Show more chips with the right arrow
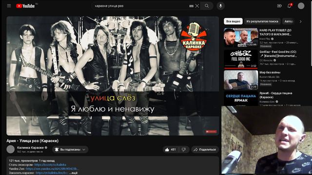 300,21
